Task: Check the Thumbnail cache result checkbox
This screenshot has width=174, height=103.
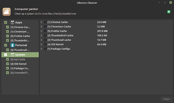Action: pos(45,40)
